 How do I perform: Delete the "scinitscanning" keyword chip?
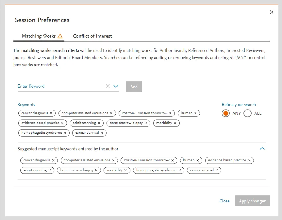point(99,123)
